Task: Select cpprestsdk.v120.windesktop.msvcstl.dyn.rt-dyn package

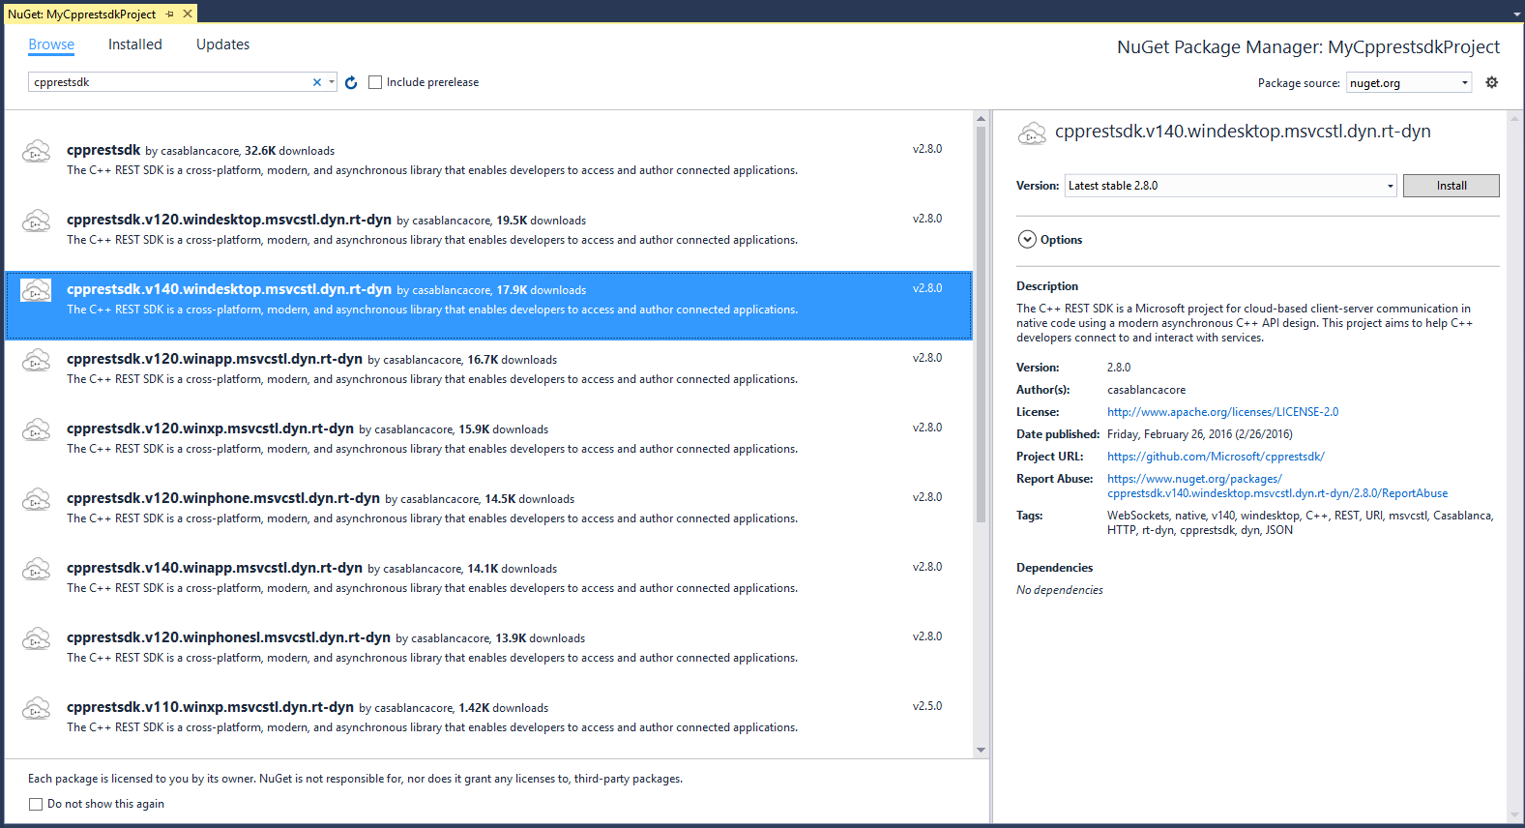Action: (229, 220)
